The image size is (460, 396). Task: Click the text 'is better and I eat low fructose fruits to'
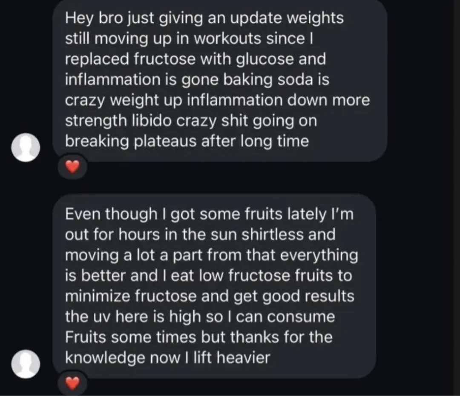[x=208, y=276]
